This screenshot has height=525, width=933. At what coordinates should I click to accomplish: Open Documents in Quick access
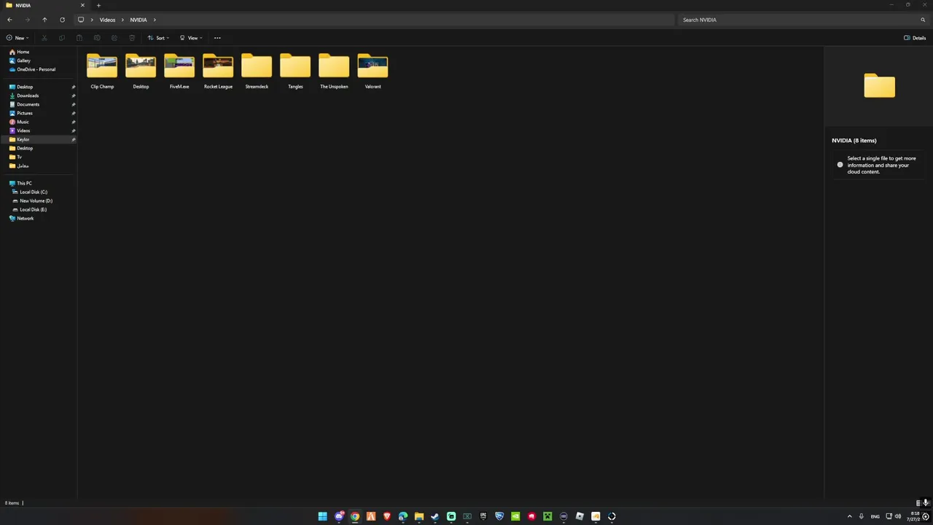pyautogui.click(x=28, y=104)
